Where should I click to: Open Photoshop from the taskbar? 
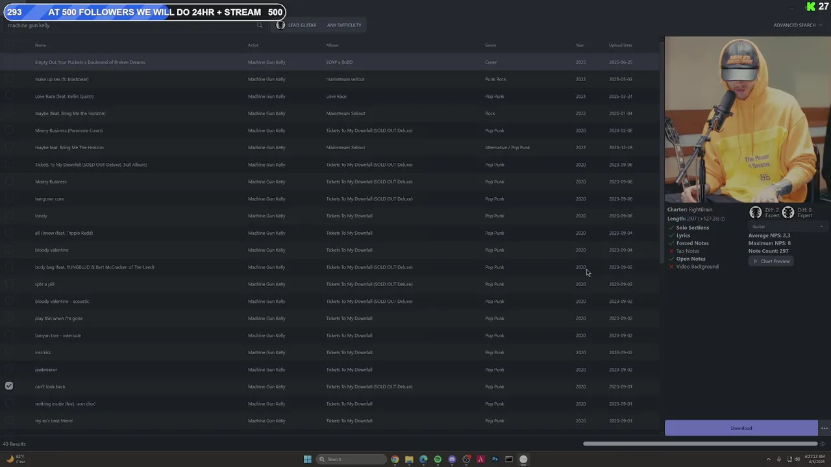495,459
